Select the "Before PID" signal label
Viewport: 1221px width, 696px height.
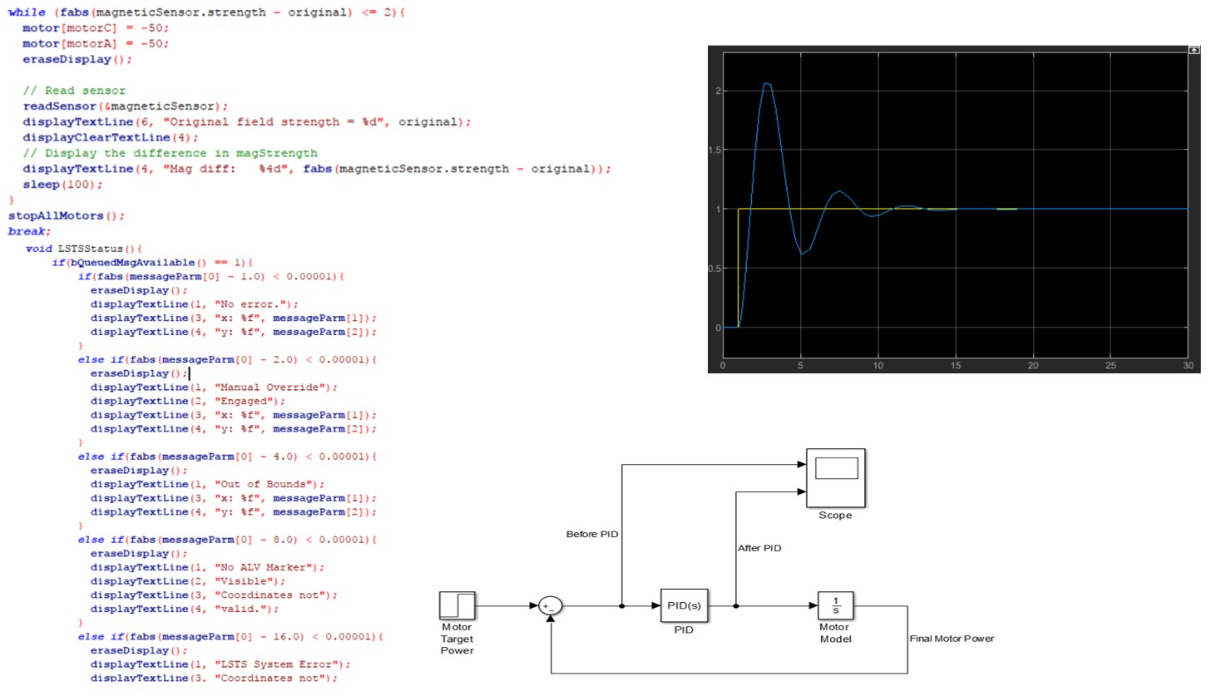[x=591, y=534]
